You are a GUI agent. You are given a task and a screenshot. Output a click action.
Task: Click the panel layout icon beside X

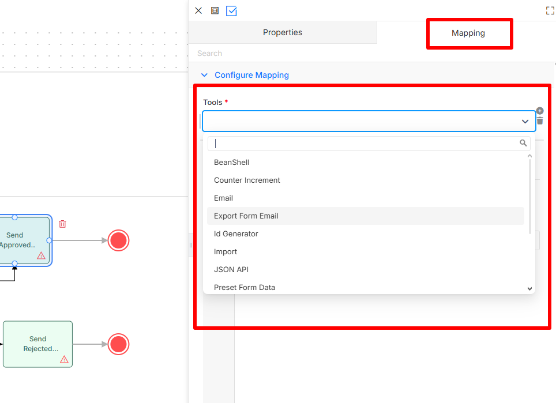click(x=215, y=10)
